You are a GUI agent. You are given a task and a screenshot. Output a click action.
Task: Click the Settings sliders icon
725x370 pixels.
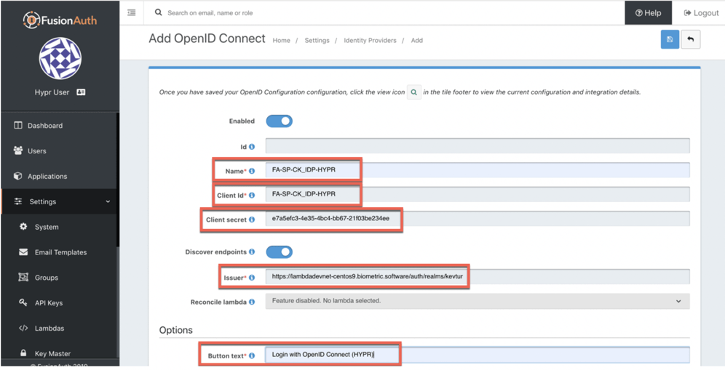18,201
